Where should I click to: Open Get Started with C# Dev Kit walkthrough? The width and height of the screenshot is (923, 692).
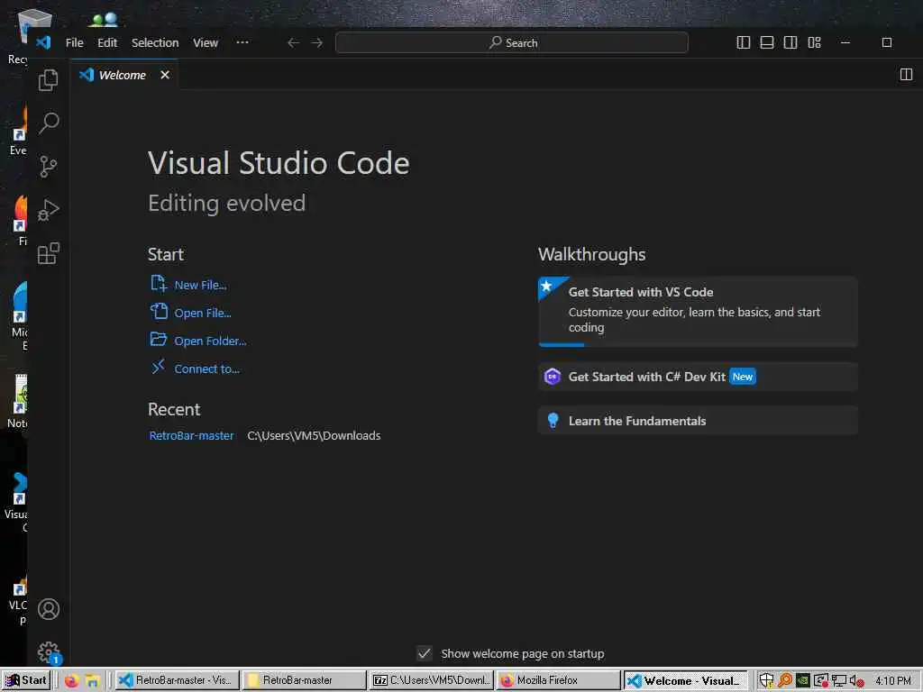(698, 377)
